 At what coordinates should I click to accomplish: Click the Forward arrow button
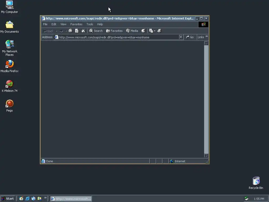pos(61,31)
